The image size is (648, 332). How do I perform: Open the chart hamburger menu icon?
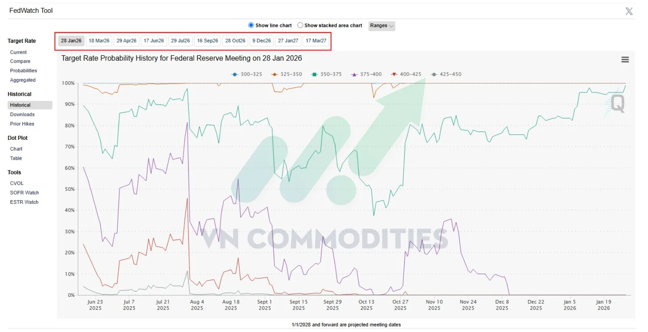pyautogui.click(x=625, y=60)
